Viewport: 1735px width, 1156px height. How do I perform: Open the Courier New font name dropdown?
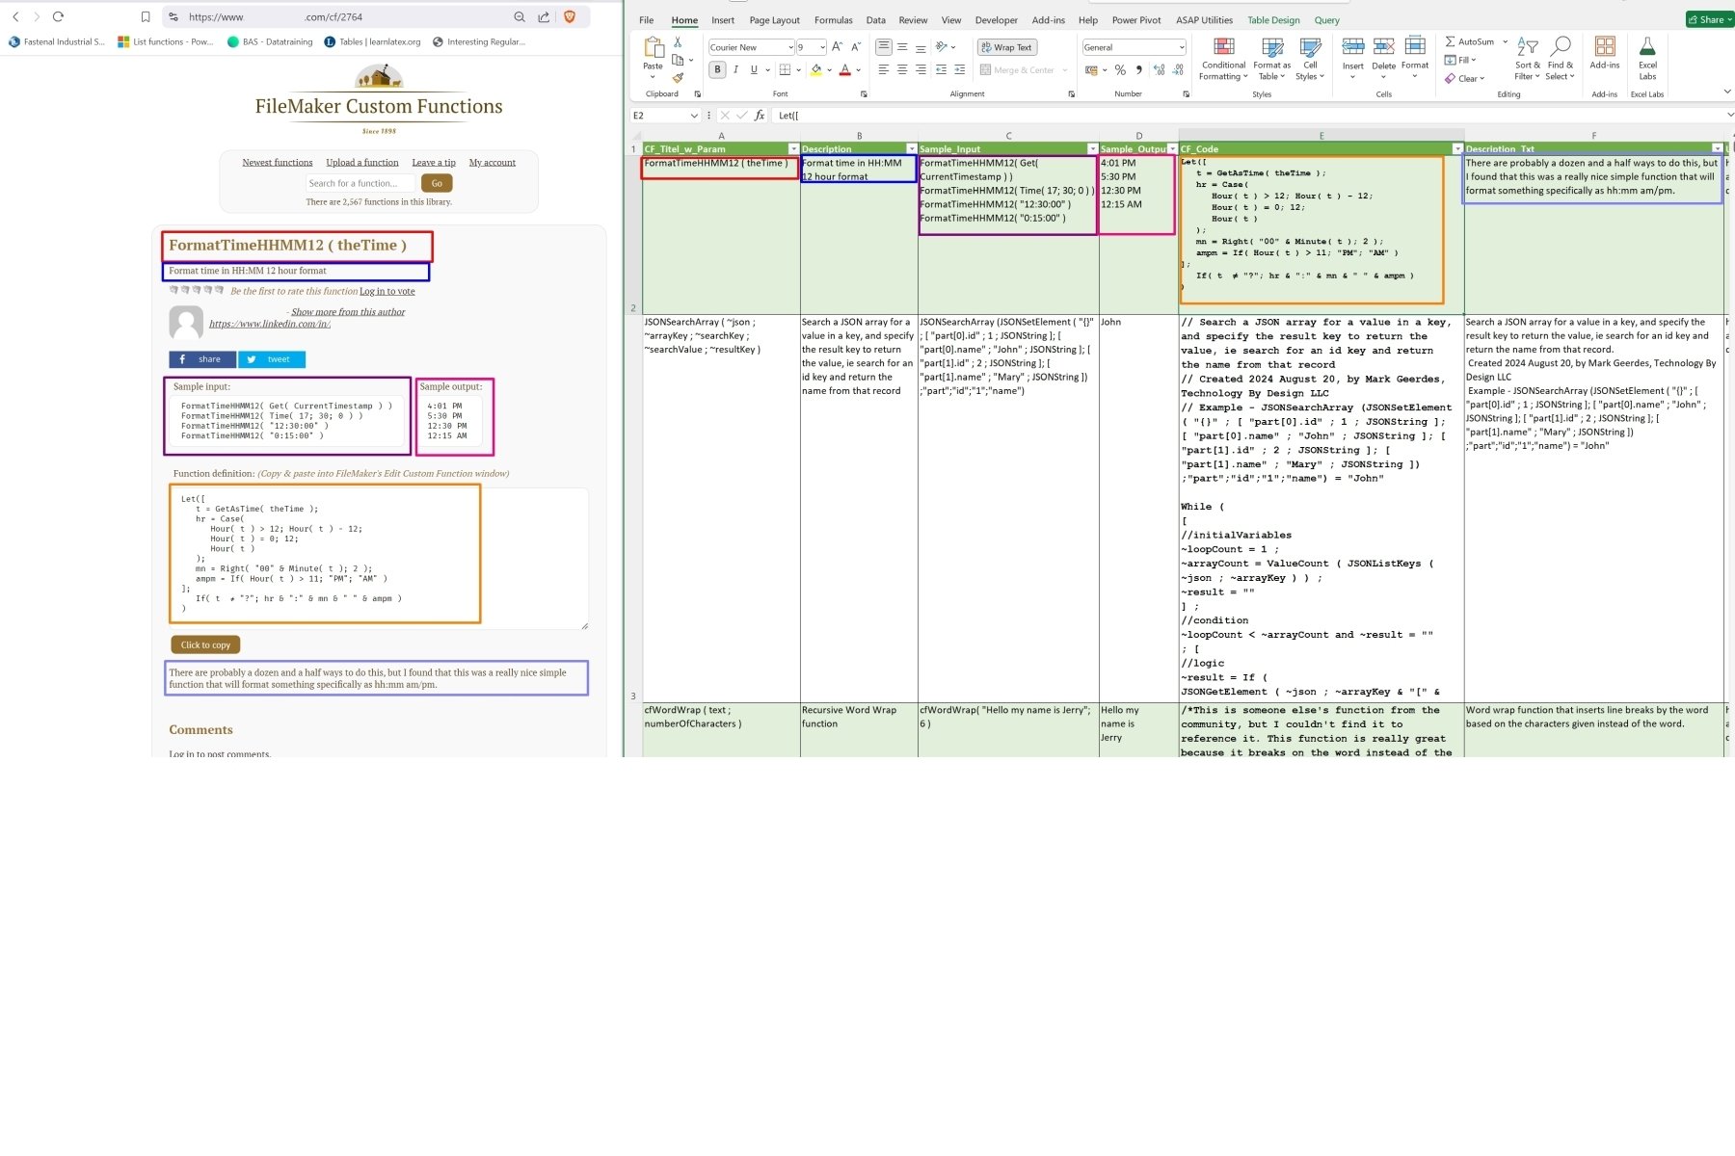tap(790, 47)
